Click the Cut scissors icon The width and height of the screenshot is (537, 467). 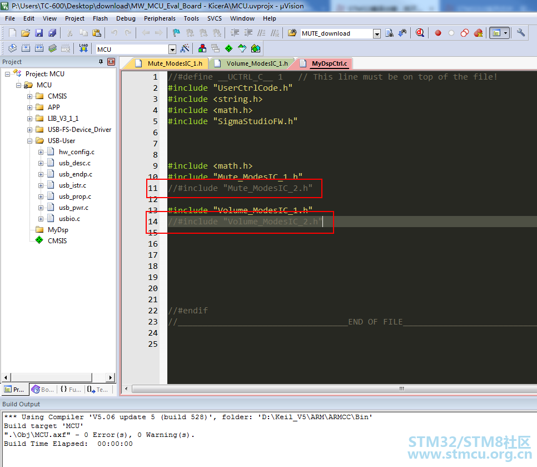[69, 33]
